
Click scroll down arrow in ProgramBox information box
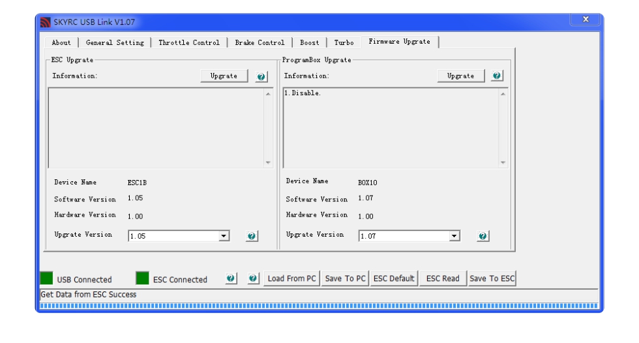503,162
